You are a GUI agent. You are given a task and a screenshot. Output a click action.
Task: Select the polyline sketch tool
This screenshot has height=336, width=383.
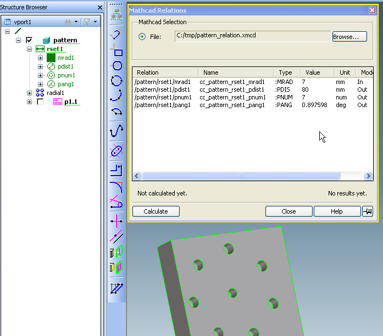click(116, 34)
